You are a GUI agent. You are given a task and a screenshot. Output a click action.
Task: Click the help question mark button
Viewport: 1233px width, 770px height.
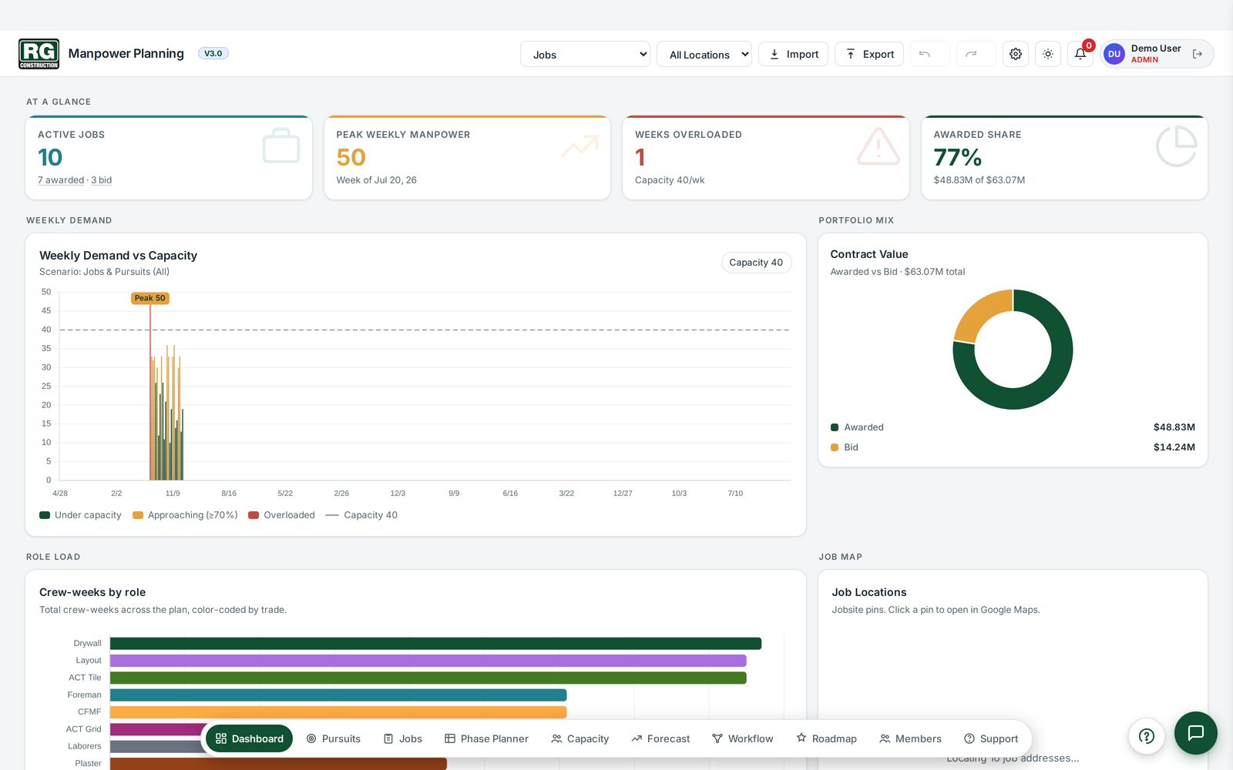click(x=1147, y=736)
